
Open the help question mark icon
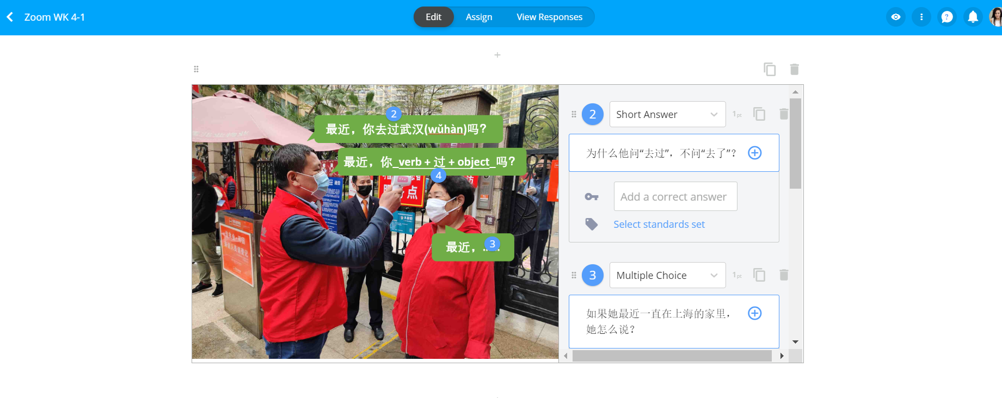pos(947,17)
